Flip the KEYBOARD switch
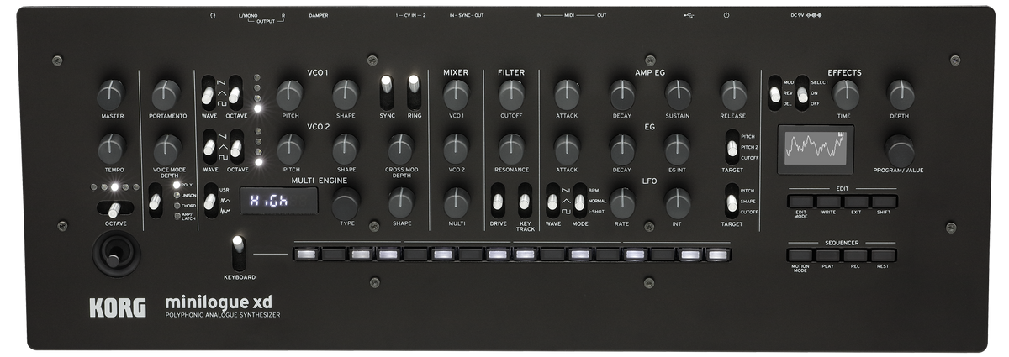The width and height of the screenshot is (1009, 357). 238,252
